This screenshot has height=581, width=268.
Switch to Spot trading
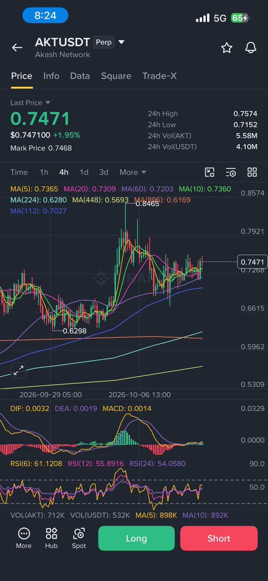(x=79, y=538)
